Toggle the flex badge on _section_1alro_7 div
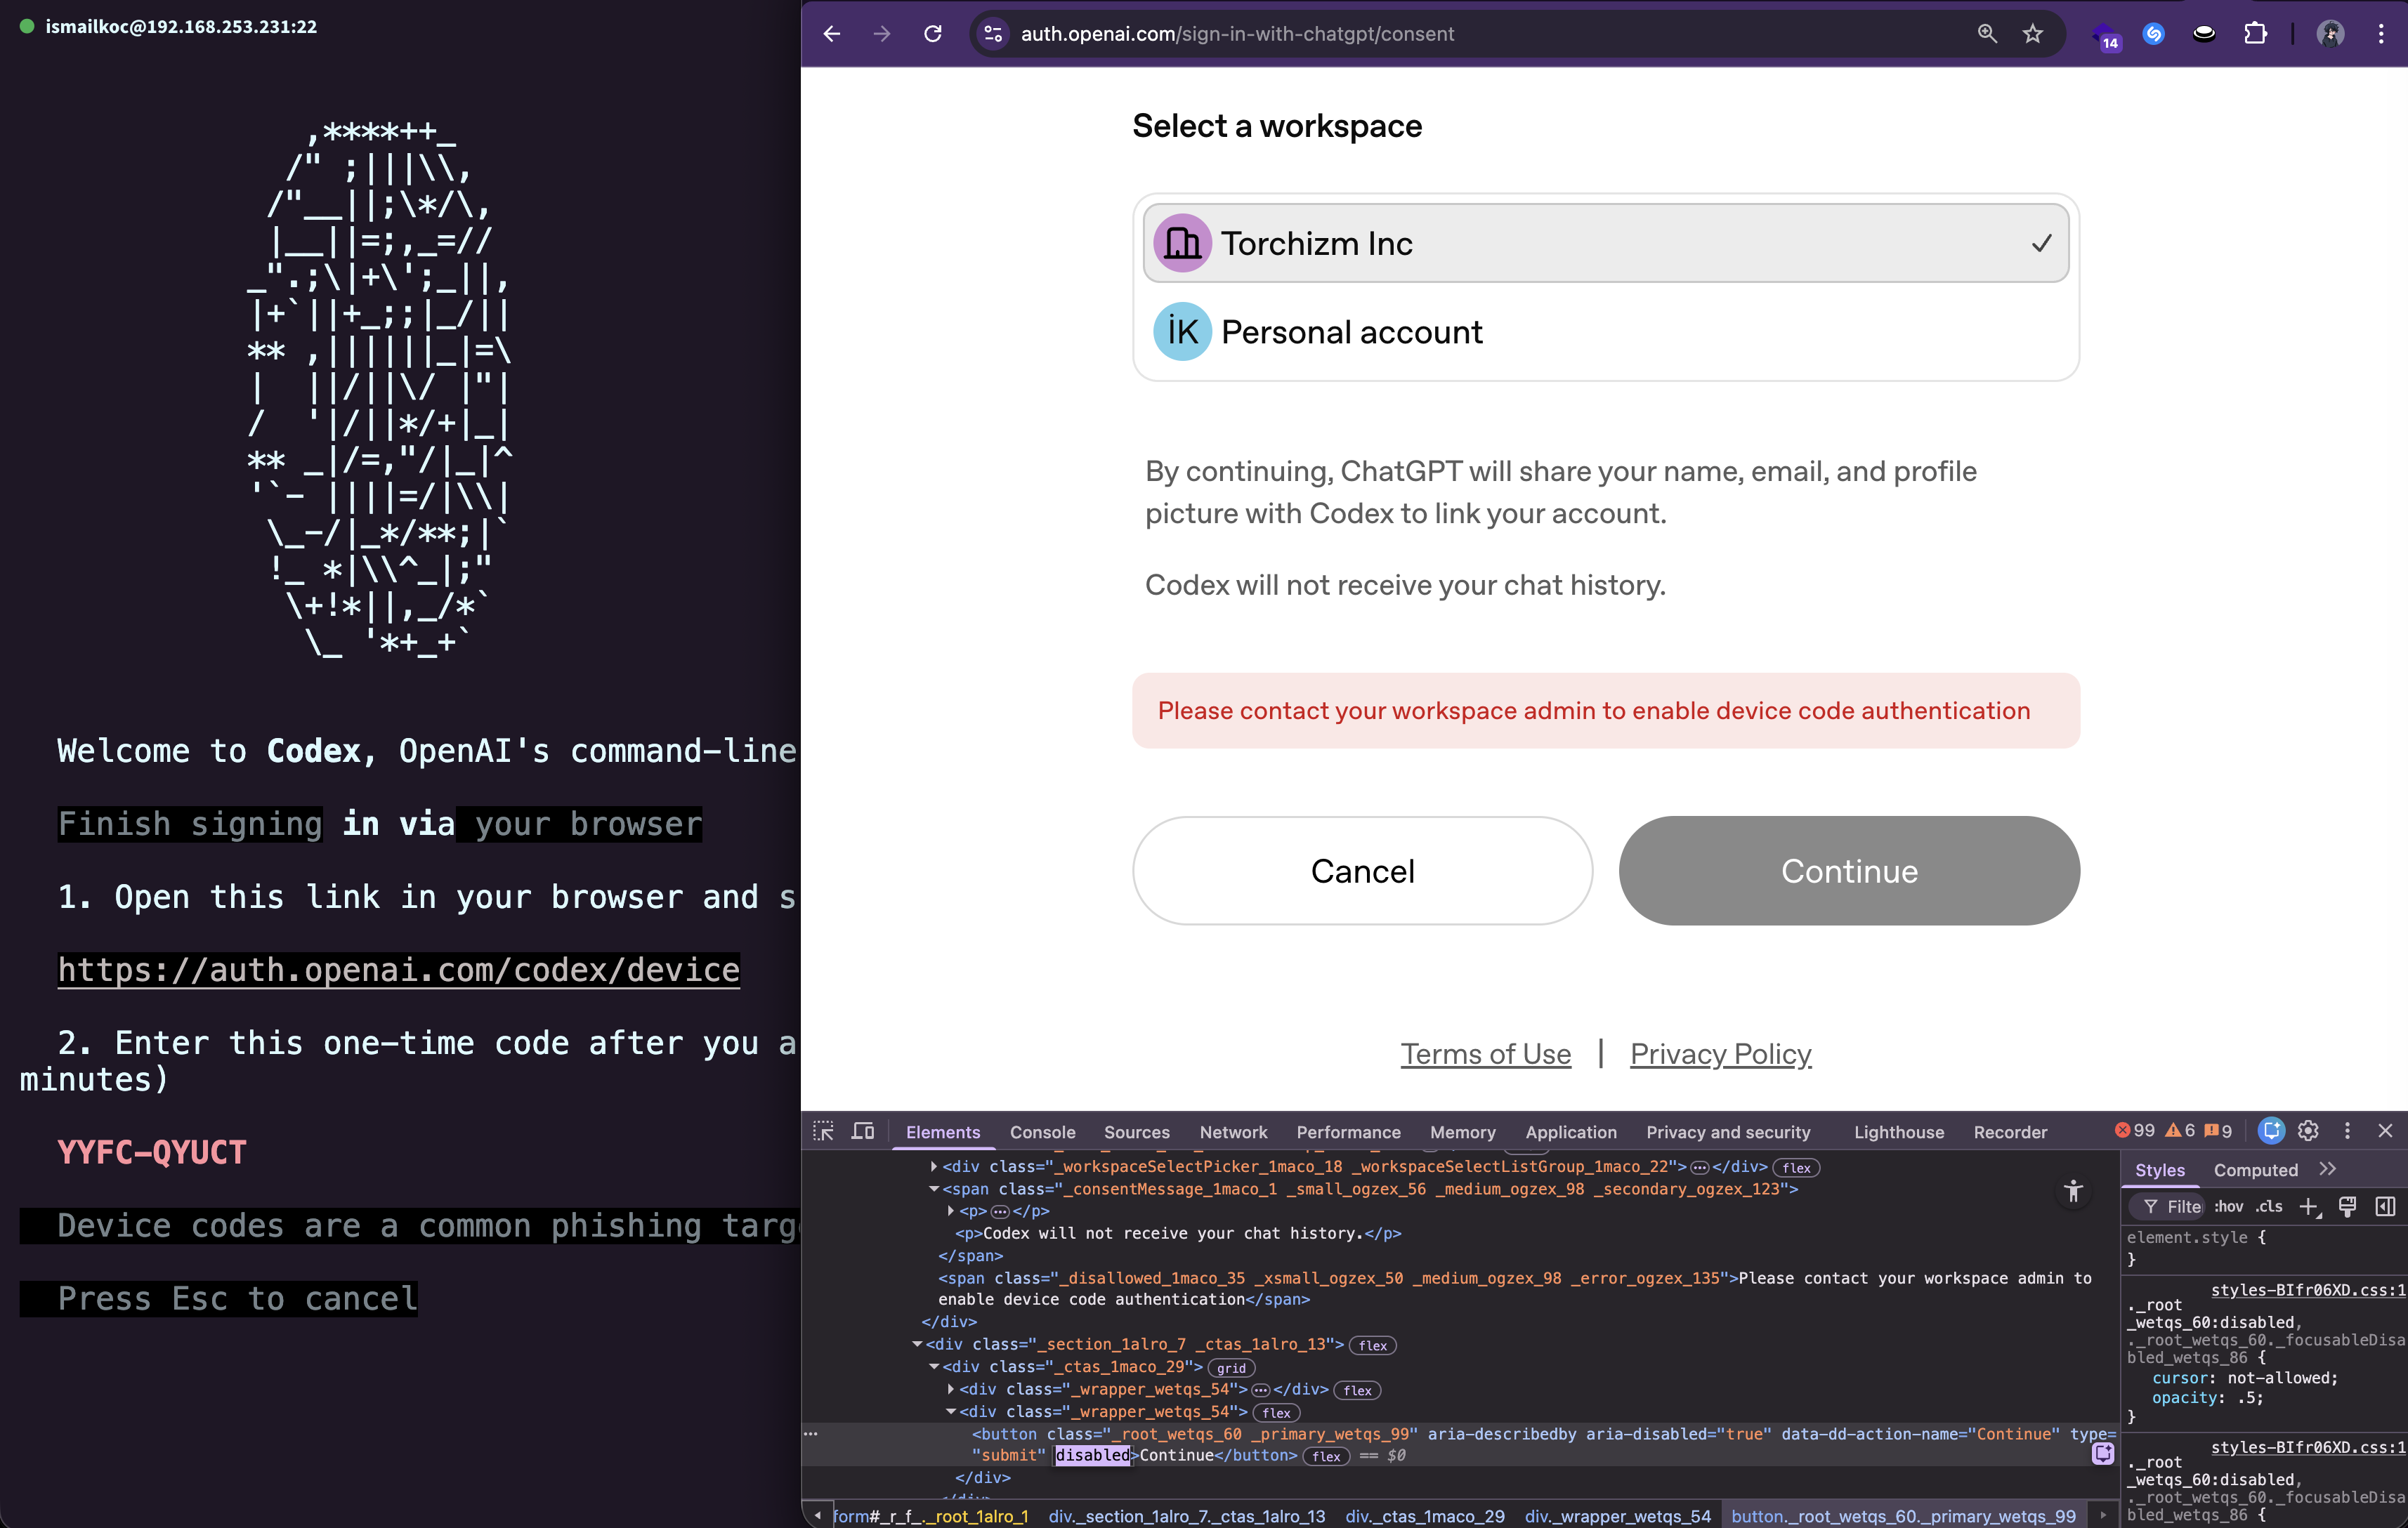 pos(1373,1345)
